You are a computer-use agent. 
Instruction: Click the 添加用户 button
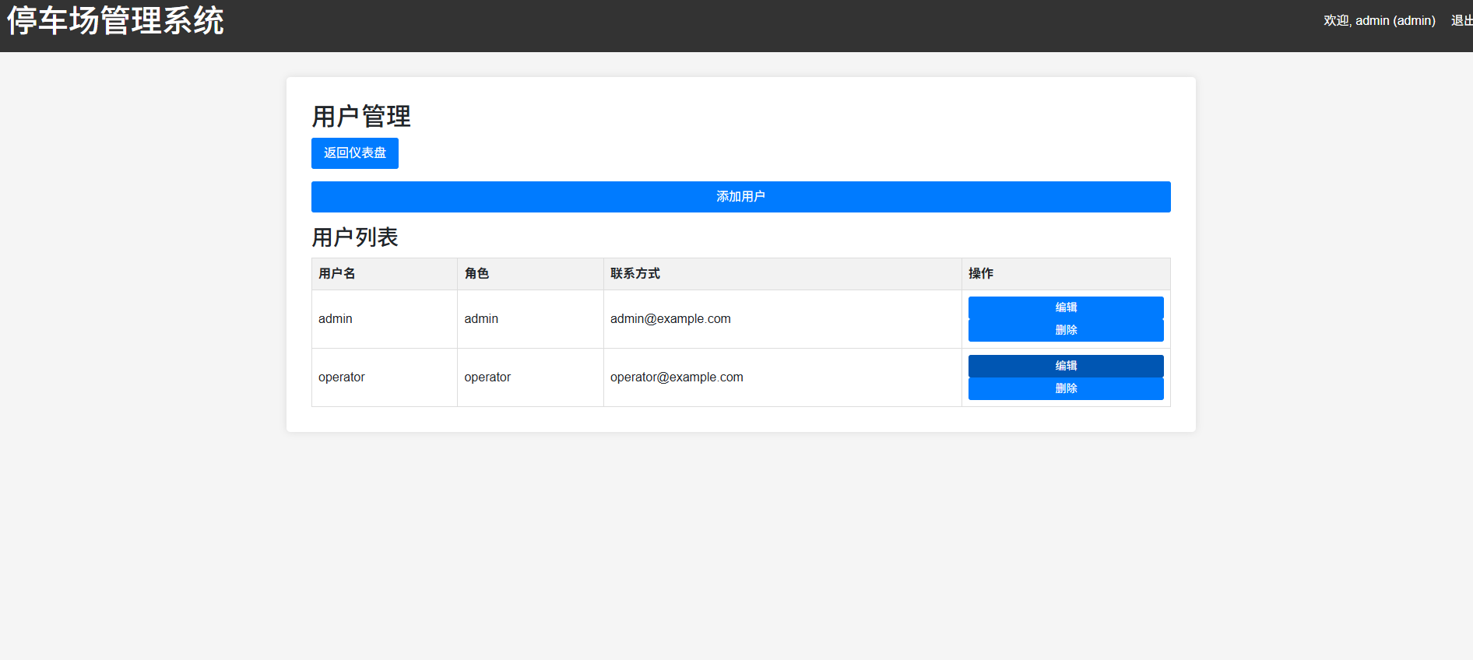pyautogui.click(x=741, y=197)
